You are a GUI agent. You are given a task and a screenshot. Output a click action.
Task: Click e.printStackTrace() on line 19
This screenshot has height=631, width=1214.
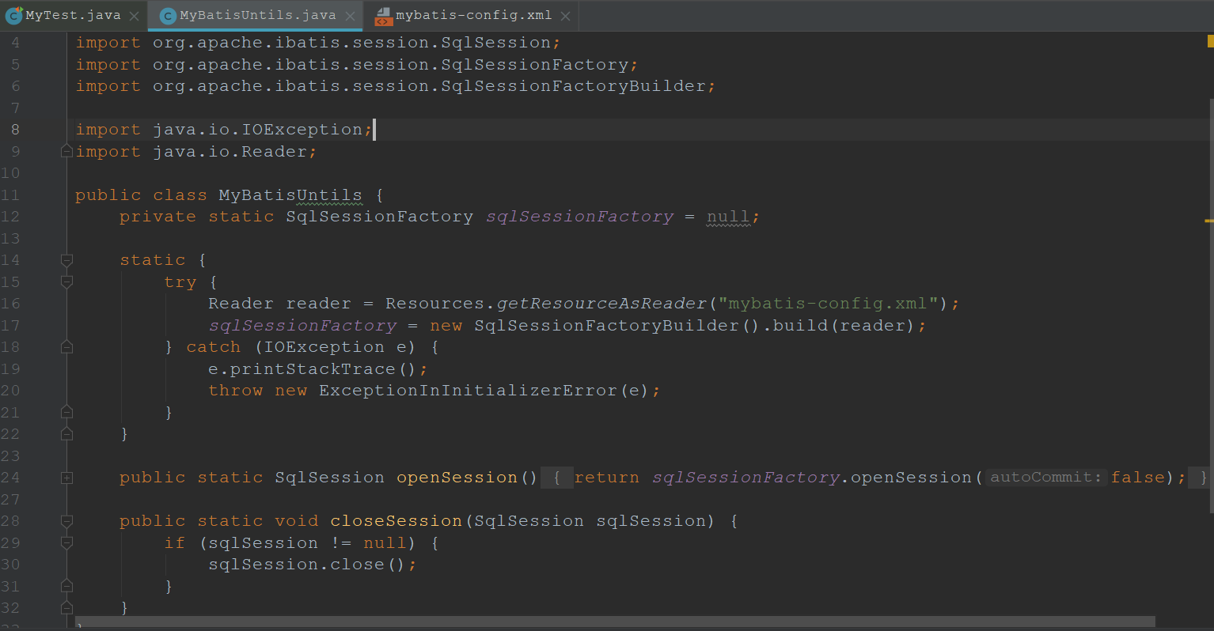pos(312,369)
